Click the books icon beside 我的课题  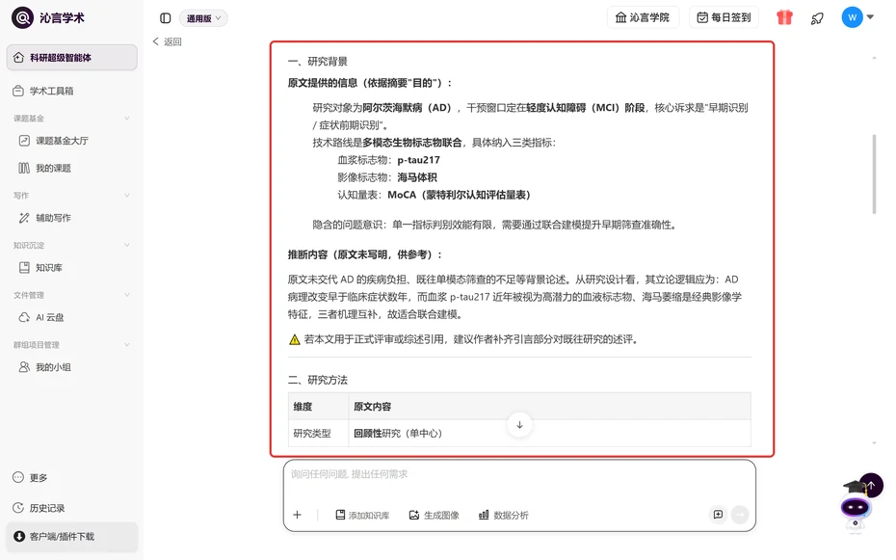[x=24, y=168]
